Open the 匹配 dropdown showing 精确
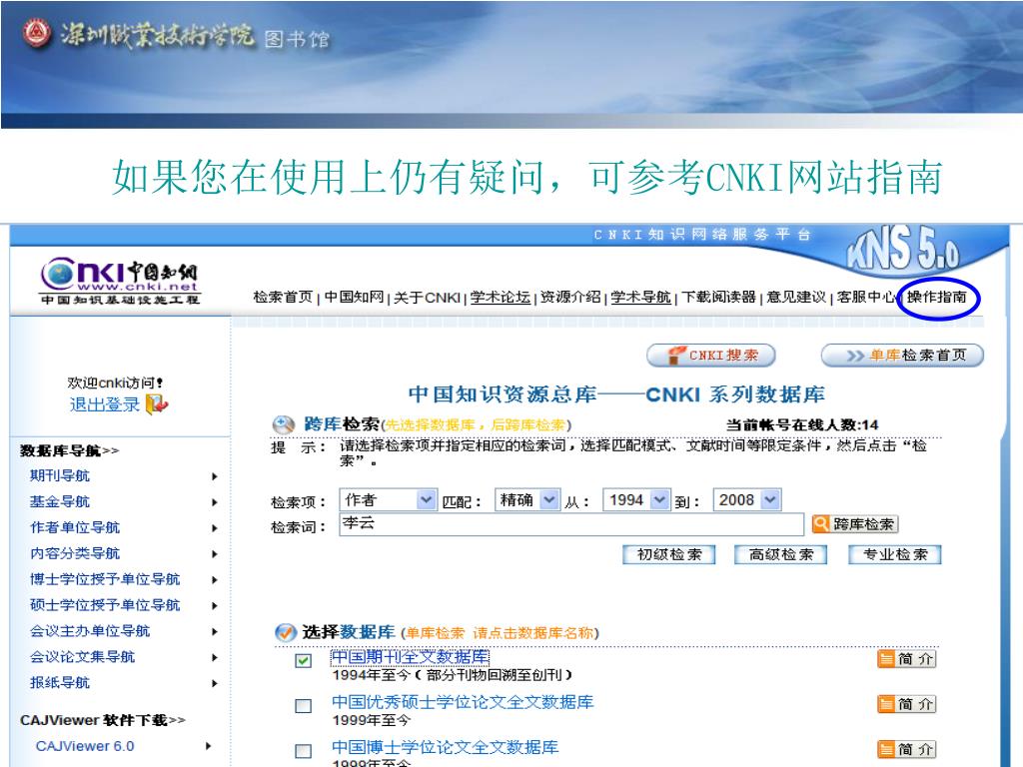Screen dimensions: 1023x767 (527, 500)
